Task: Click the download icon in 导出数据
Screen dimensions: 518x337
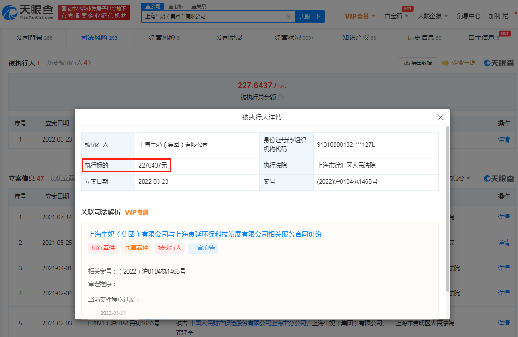Action: tap(407, 62)
